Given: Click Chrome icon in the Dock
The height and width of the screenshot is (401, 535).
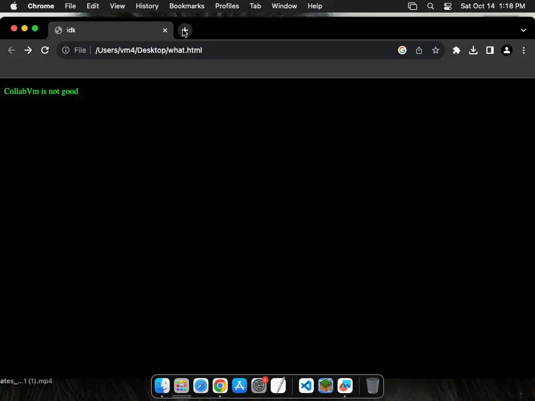Looking at the screenshot, I should click(220, 386).
